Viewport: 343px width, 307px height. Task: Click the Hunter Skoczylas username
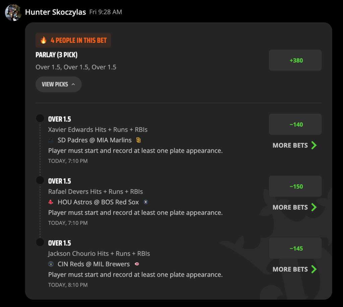pos(55,12)
